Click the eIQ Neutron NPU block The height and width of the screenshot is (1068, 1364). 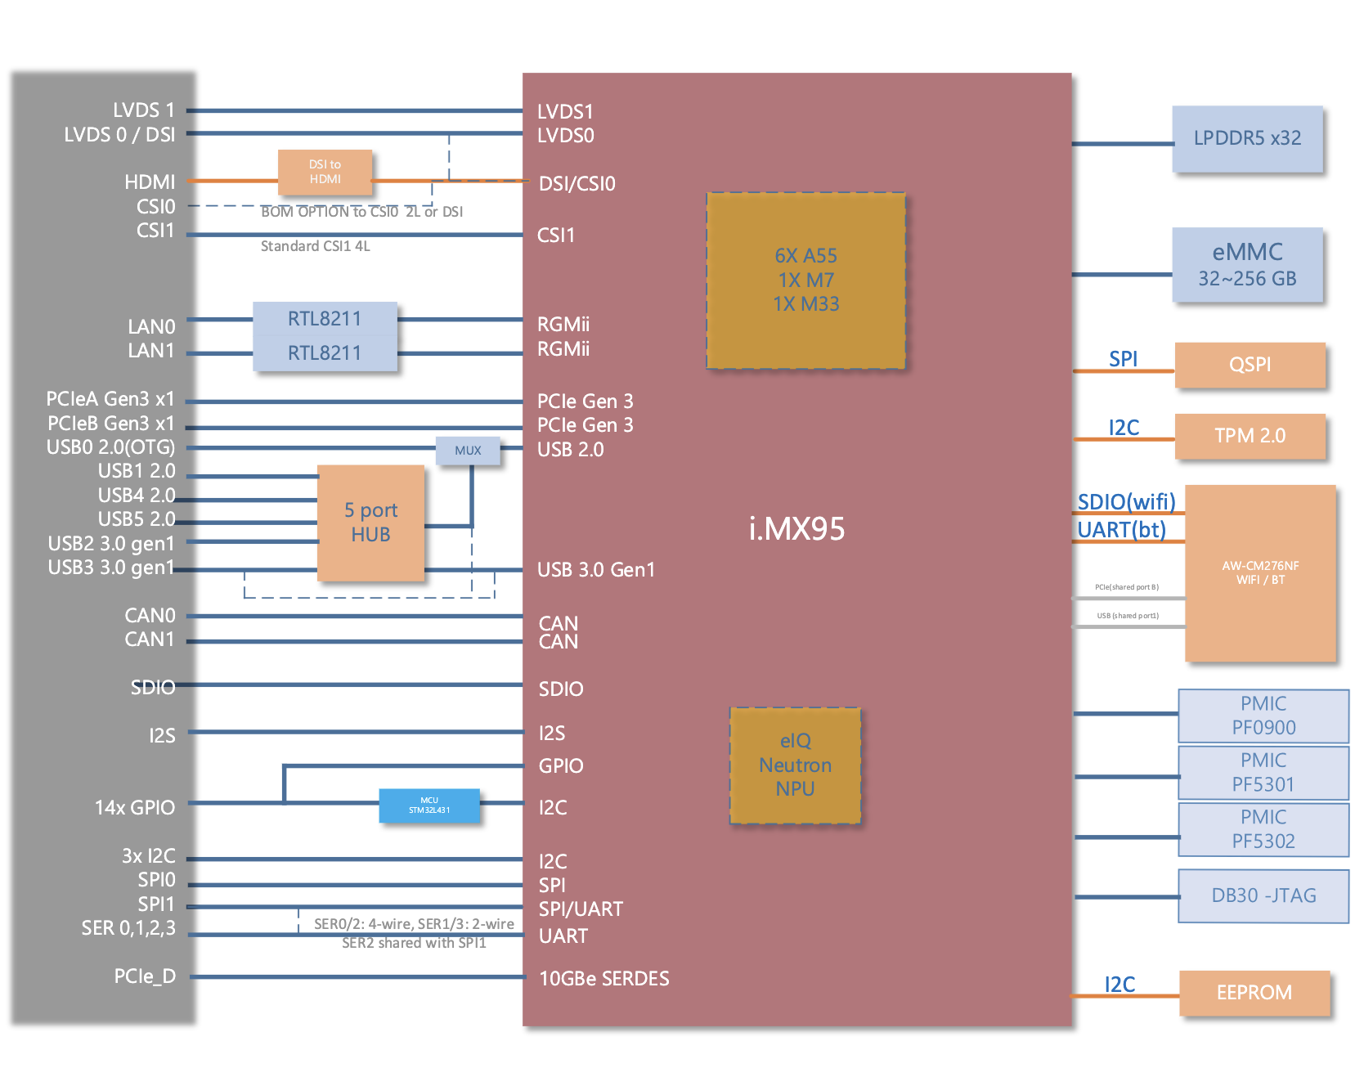pos(795,765)
